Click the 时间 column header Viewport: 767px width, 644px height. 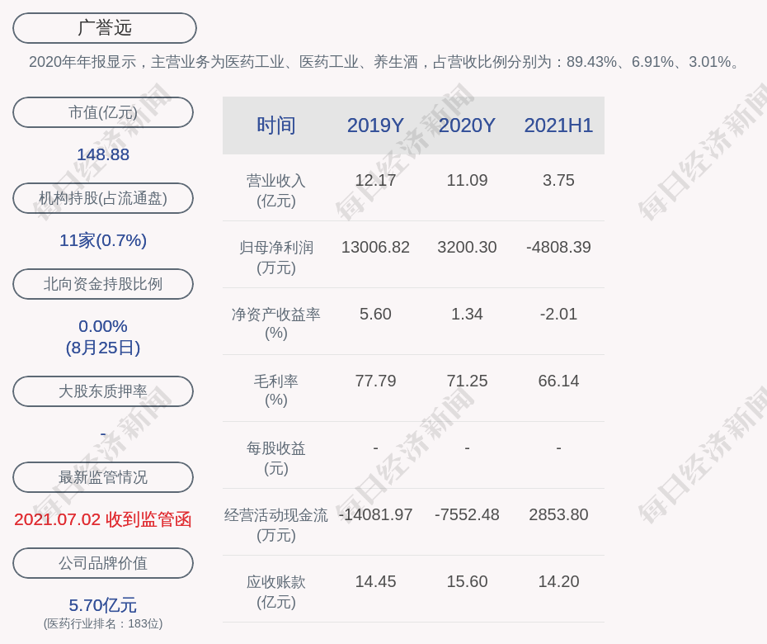(276, 125)
